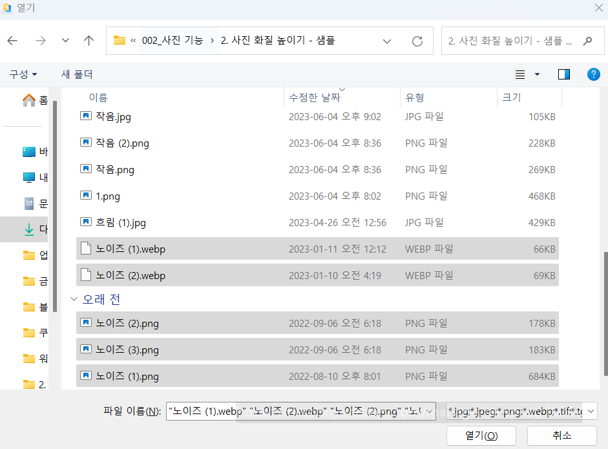Viewport: 608px width, 449px height.
Task: Open help with question mark icon
Action: 593,74
